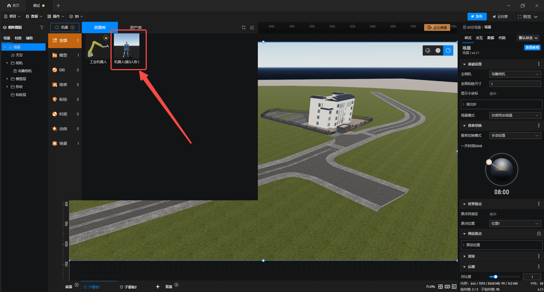Switch to the asset library tab
This screenshot has height=292, width=544.
point(136,27)
